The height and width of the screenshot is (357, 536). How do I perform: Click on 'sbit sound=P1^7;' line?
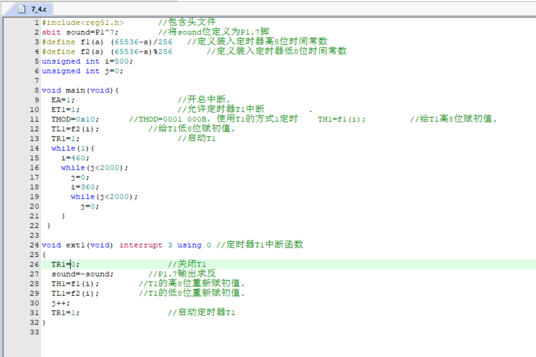(80, 32)
